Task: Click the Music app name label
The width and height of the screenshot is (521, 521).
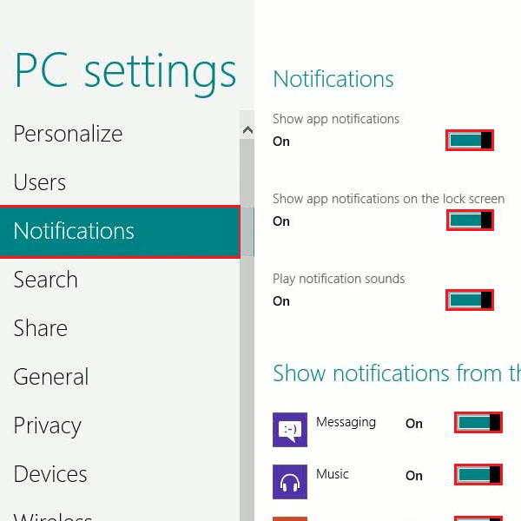Action: click(333, 474)
